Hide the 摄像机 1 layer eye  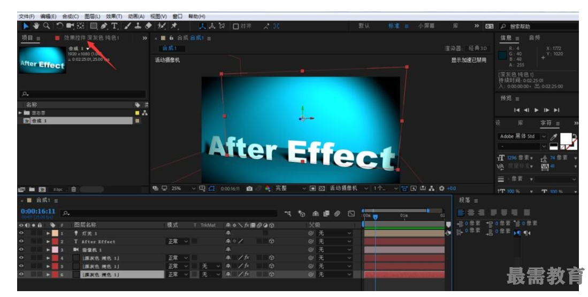click(21, 249)
